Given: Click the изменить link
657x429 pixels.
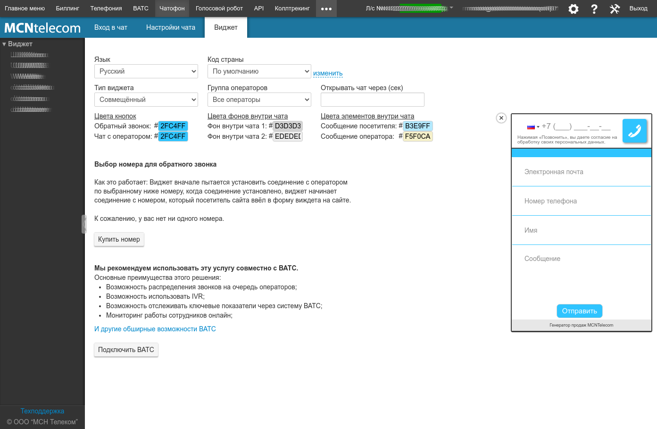Looking at the screenshot, I should (x=328, y=73).
